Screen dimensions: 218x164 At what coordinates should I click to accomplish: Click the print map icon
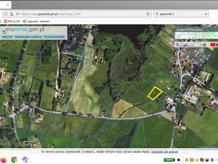pos(185,45)
